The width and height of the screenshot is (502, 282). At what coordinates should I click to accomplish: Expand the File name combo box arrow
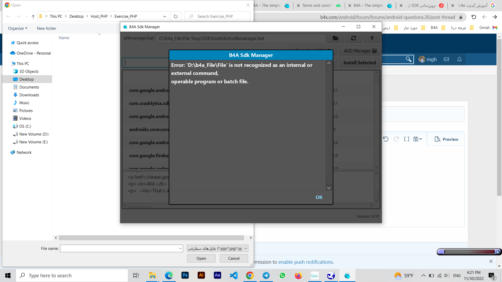click(180, 248)
